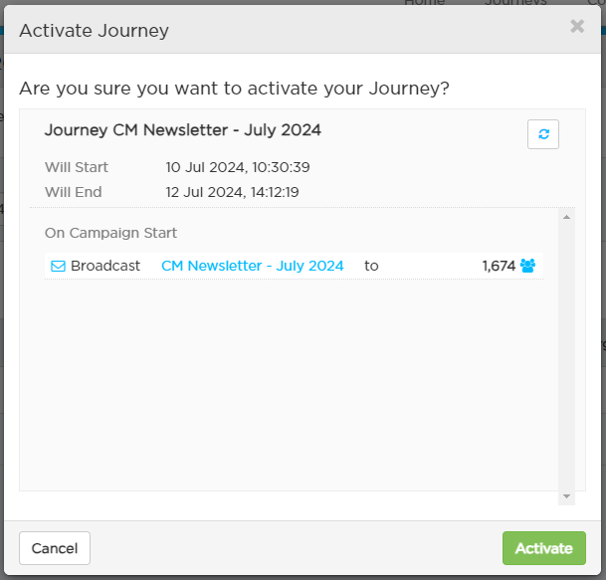
Task: Close the Activate Journey dialog
Action: pyautogui.click(x=577, y=26)
